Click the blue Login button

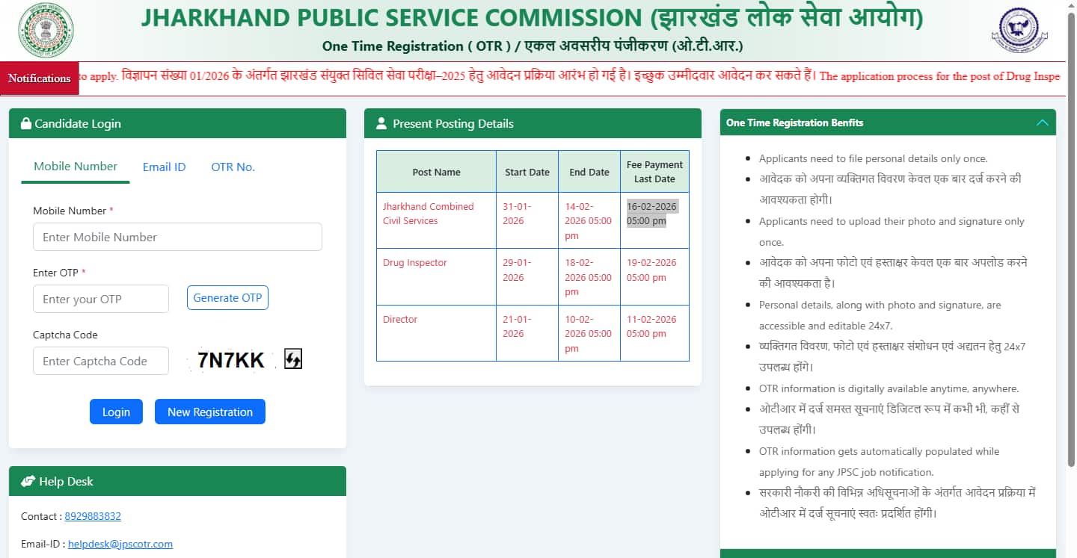pyautogui.click(x=116, y=412)
